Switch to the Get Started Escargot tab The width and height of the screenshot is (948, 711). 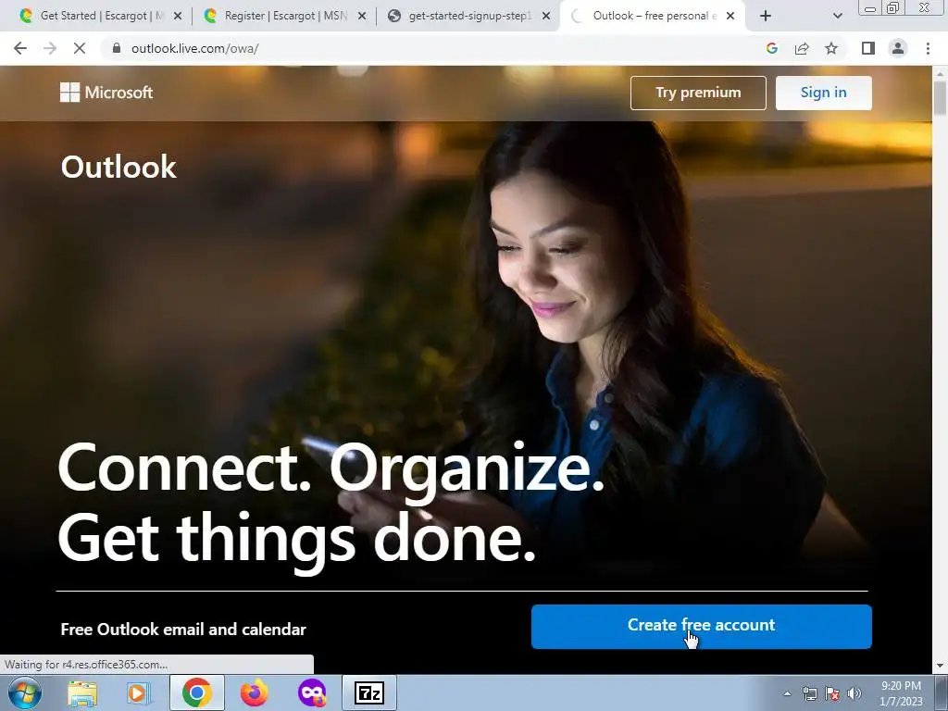(x=100, y=16)
